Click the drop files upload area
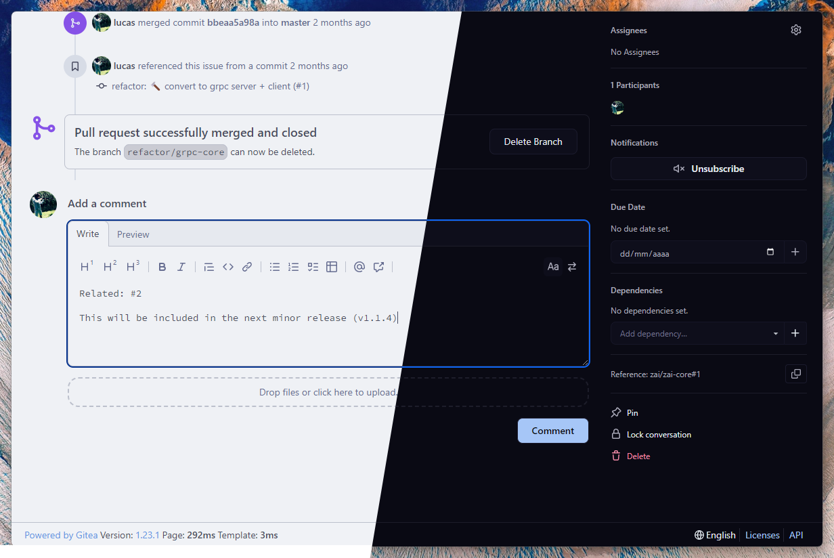 click(x=328, y=392)
